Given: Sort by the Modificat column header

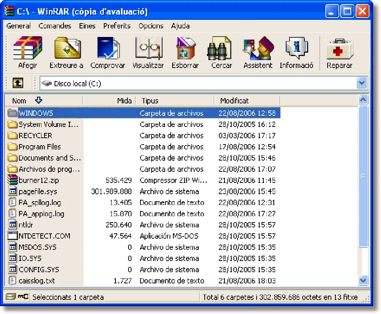Looking at the screenshot, I should 247,100.
